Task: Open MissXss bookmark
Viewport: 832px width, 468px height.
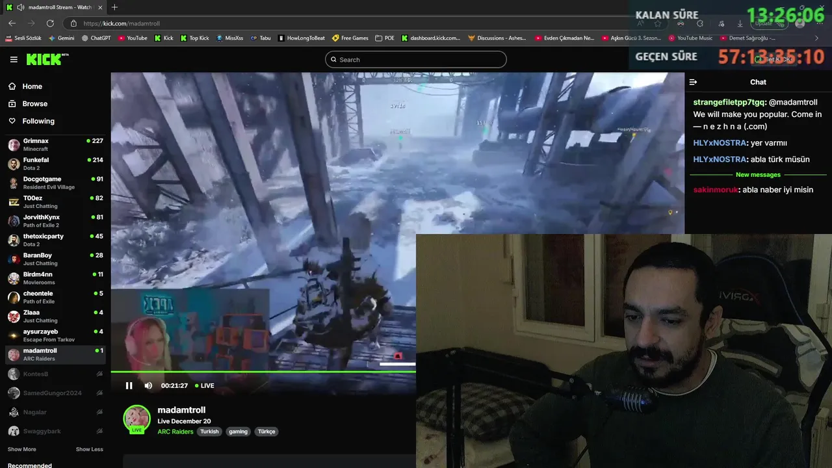Action: tap(229, 38)
